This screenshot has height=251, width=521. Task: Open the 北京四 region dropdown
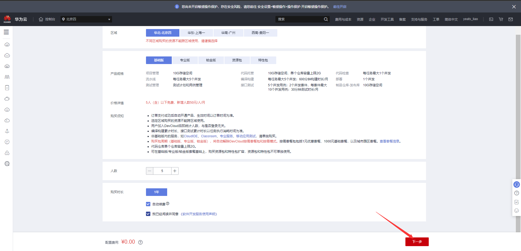[86, 19]
